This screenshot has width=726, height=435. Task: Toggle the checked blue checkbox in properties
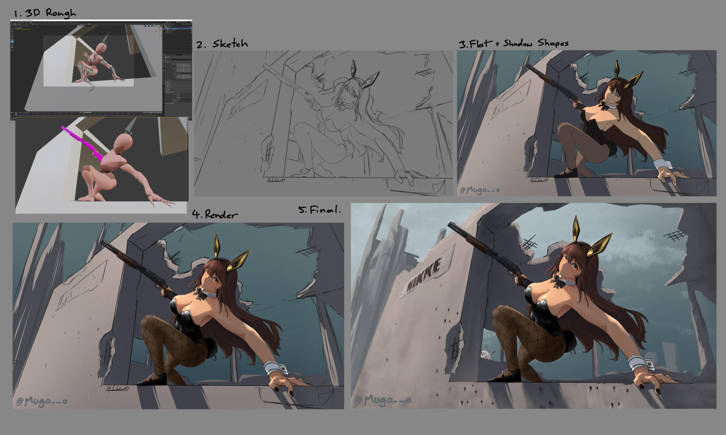(x=177, y=98)
